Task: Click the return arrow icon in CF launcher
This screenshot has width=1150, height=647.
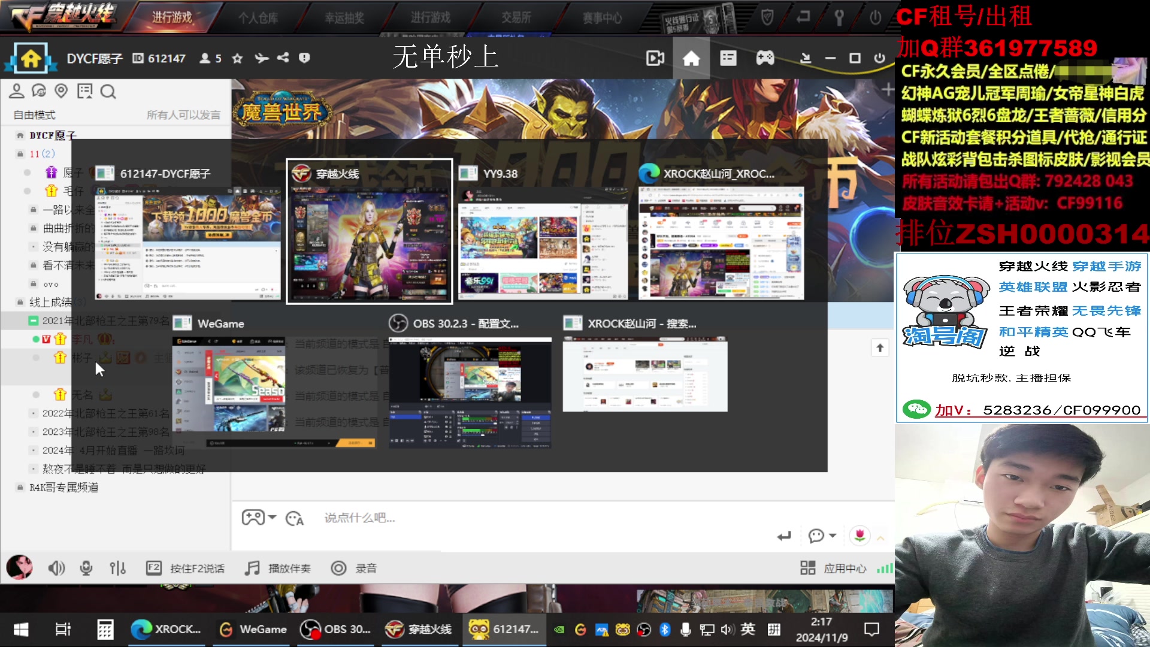Action: (803, 17)
